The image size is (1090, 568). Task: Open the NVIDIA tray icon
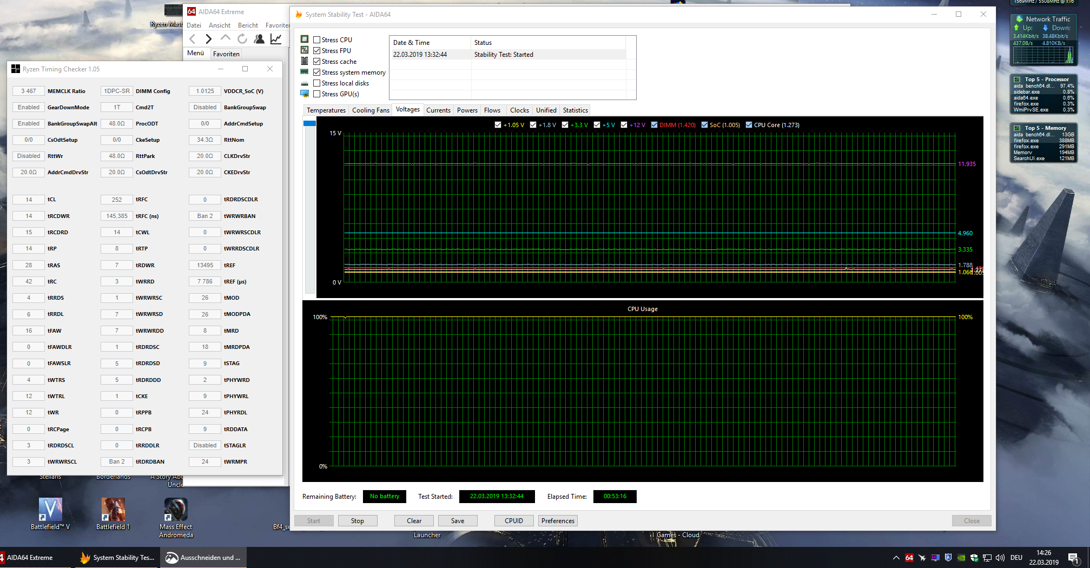961,558
